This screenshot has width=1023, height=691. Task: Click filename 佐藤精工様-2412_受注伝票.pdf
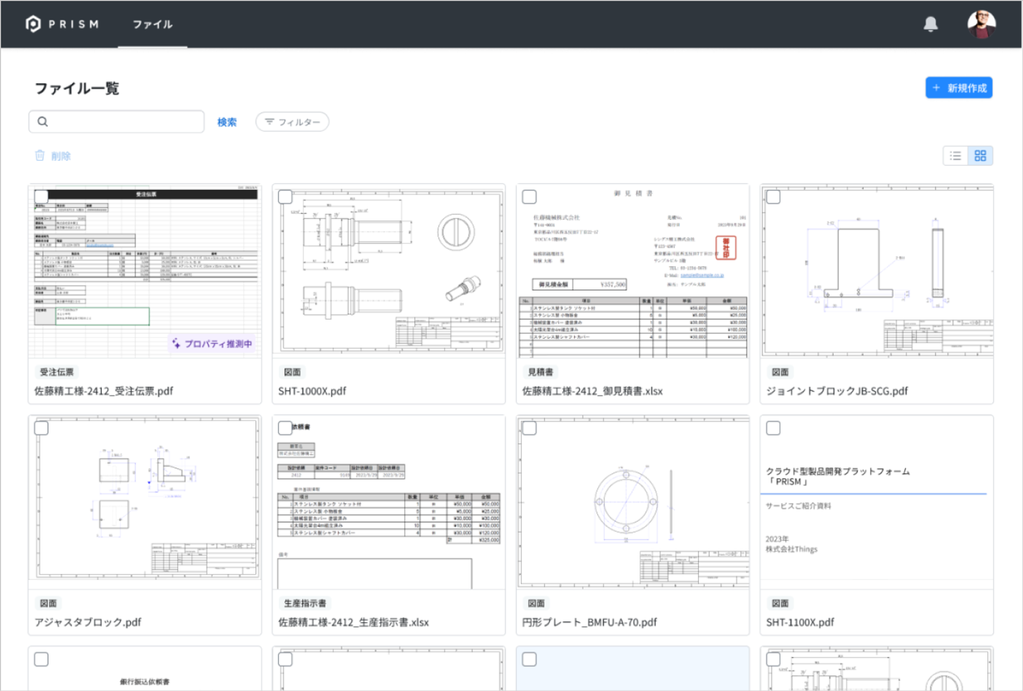pos(104,391)
